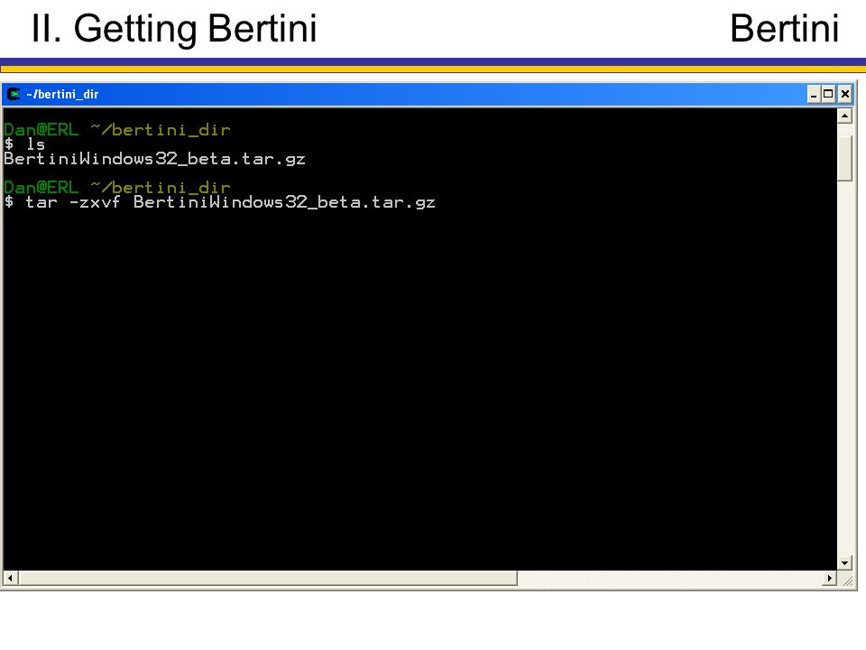Click the vertical scrollbar down arrow

tap(845, 563)
